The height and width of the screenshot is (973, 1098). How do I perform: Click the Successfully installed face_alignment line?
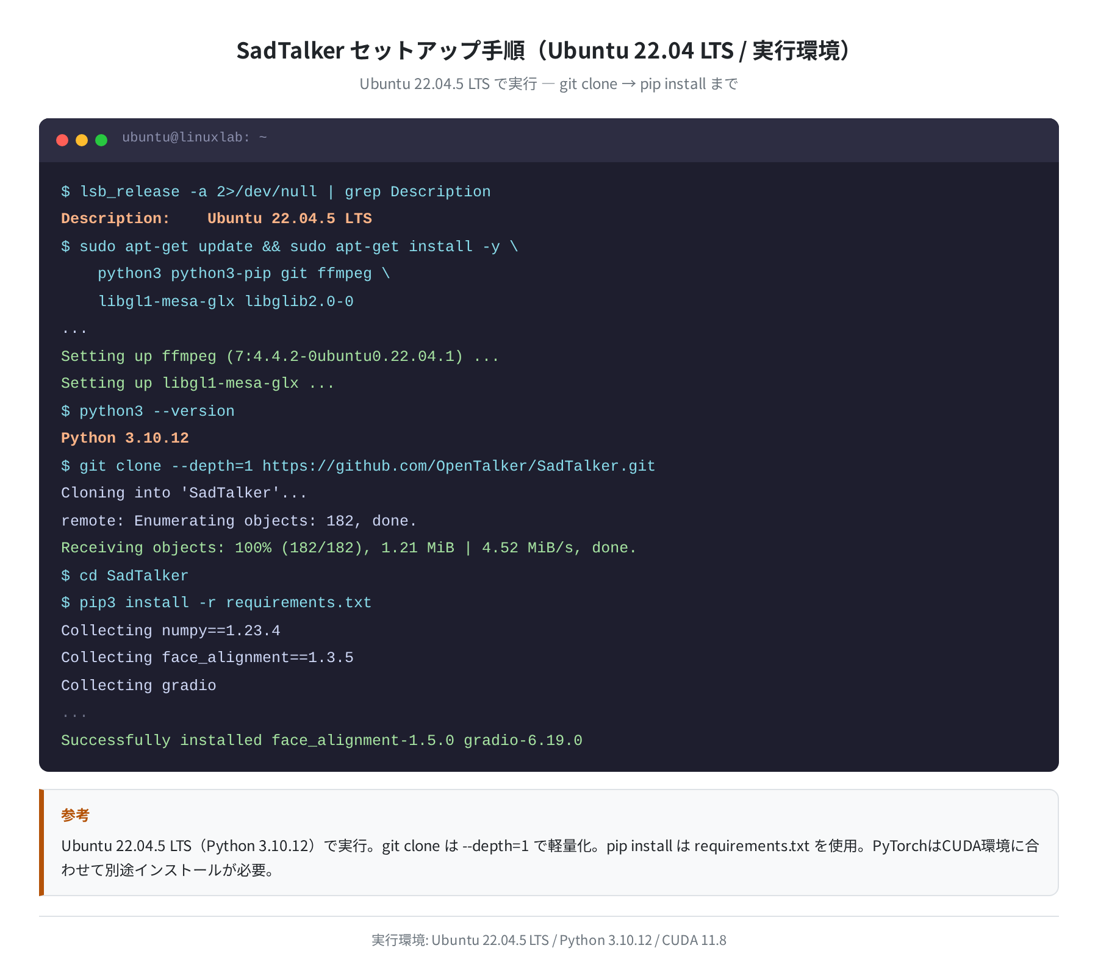pyautogui.click(x=321, y=740)
